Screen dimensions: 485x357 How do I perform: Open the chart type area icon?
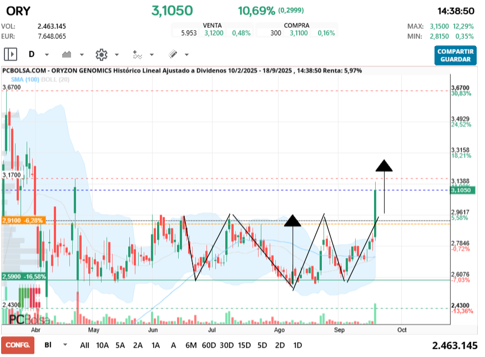coord(67,54)
